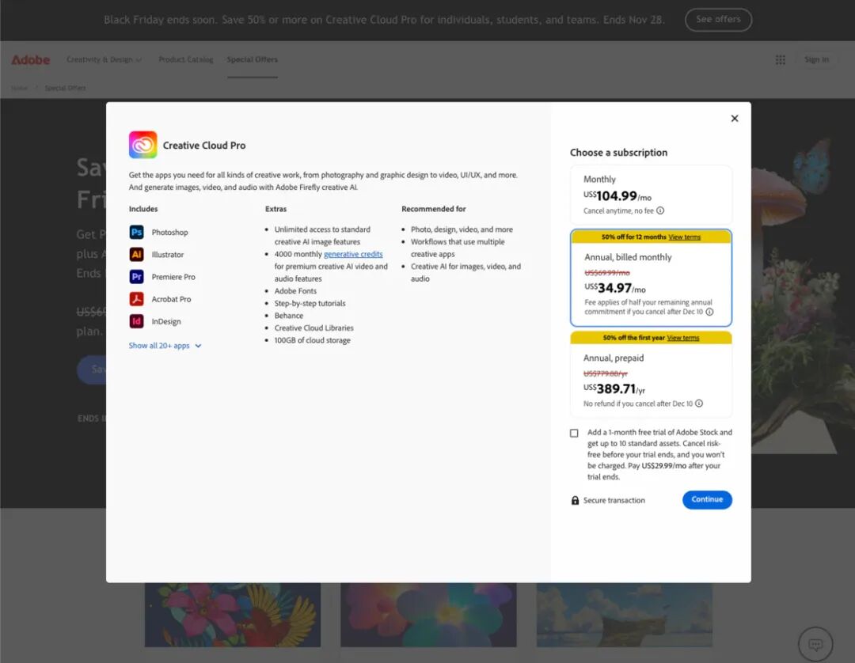This screenshot has height=663, width=855.
Task: Click the Photoshop app label
Action: [169, 232]
